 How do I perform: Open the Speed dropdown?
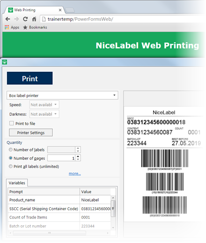click(x=44, y=105)
